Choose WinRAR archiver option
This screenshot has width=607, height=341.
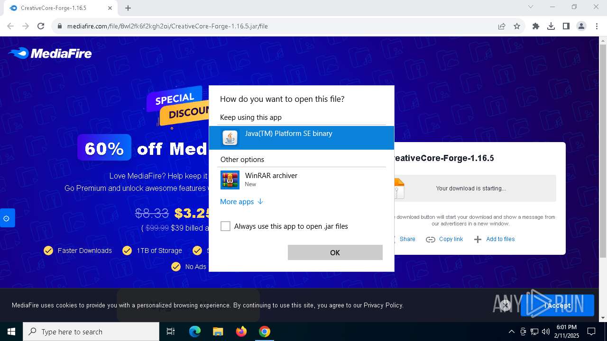[x=302, y=180]
